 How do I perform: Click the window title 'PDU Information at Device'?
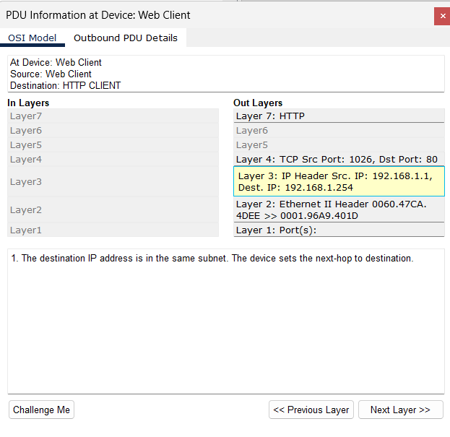(x=98, y=15)
